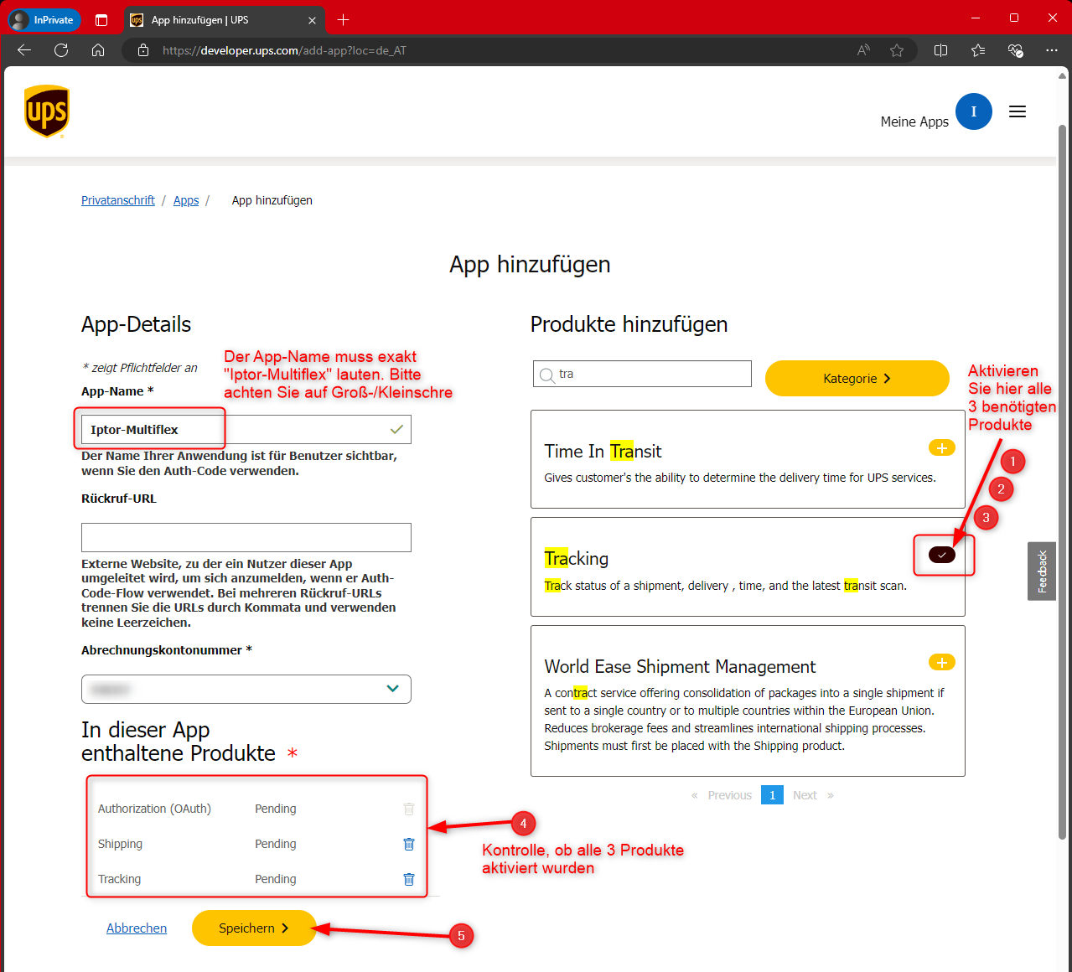The width and height of the screenshot is (1072, 972).
Task: Click the UPS logo
Action: pyautogui.click(x=47, y=111)
